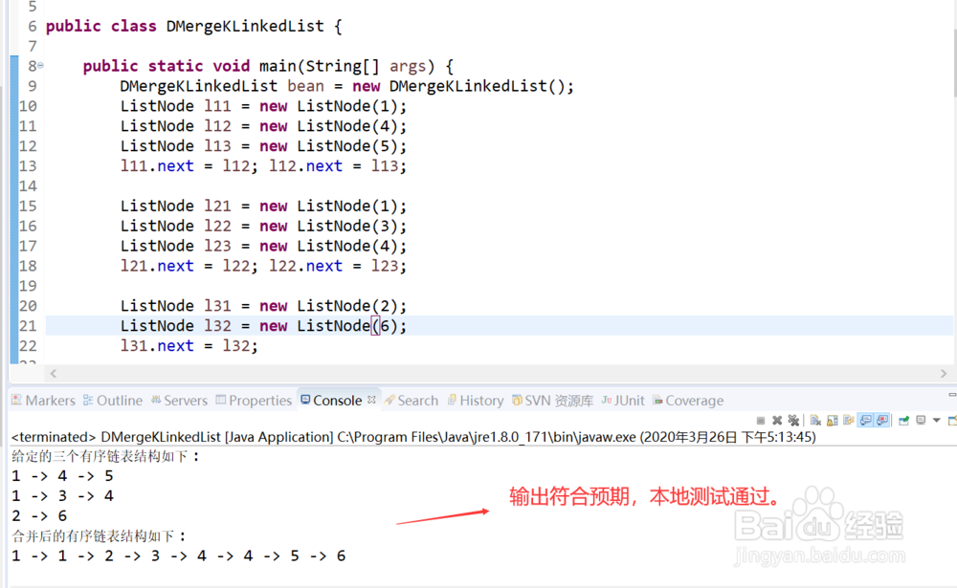Image resolution: width=957 pixels, height=588 pixels.
Task: Click the editor vertical scrollbar thumb
Action: point(954,64)
